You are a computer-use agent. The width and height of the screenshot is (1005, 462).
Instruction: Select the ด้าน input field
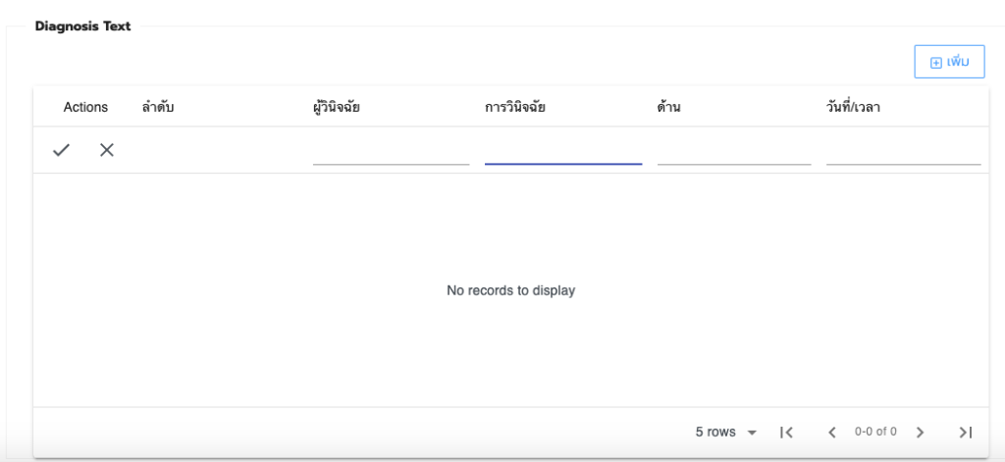click(734, 151)
